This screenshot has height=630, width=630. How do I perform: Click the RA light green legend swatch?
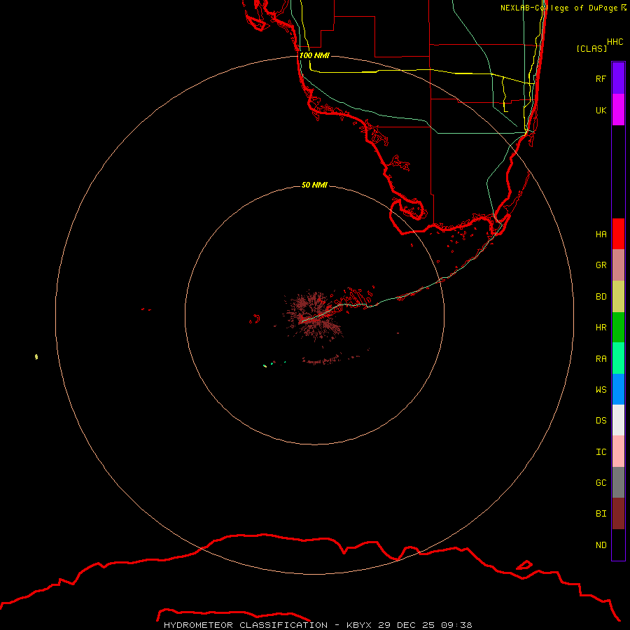click(618, 358)
